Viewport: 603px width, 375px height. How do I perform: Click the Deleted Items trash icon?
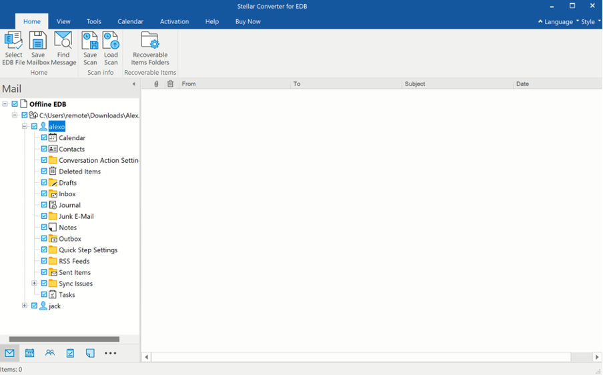(x=53, y=171)
